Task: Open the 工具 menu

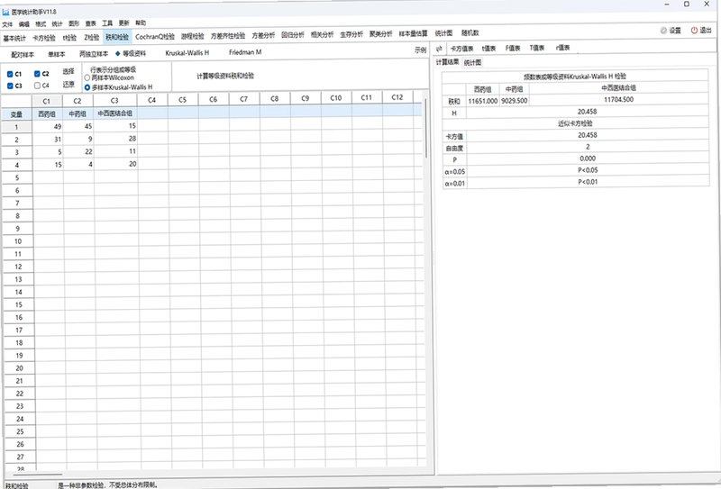Action: pos(107,23)
